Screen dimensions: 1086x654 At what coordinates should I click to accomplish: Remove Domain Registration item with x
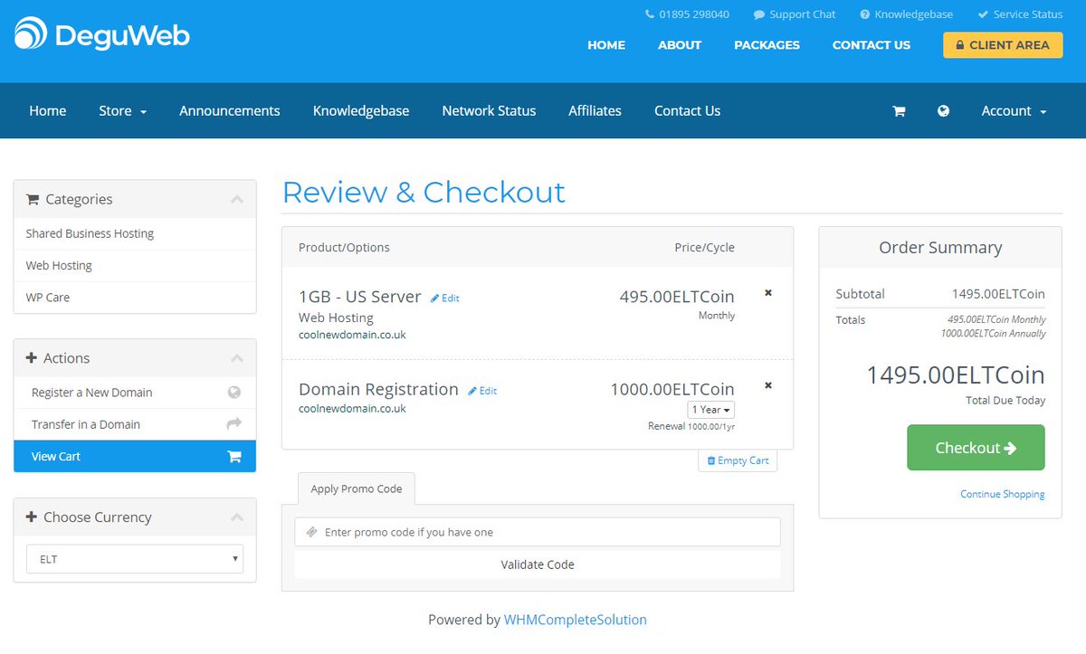pyautogui.click(x=768, y=385)
